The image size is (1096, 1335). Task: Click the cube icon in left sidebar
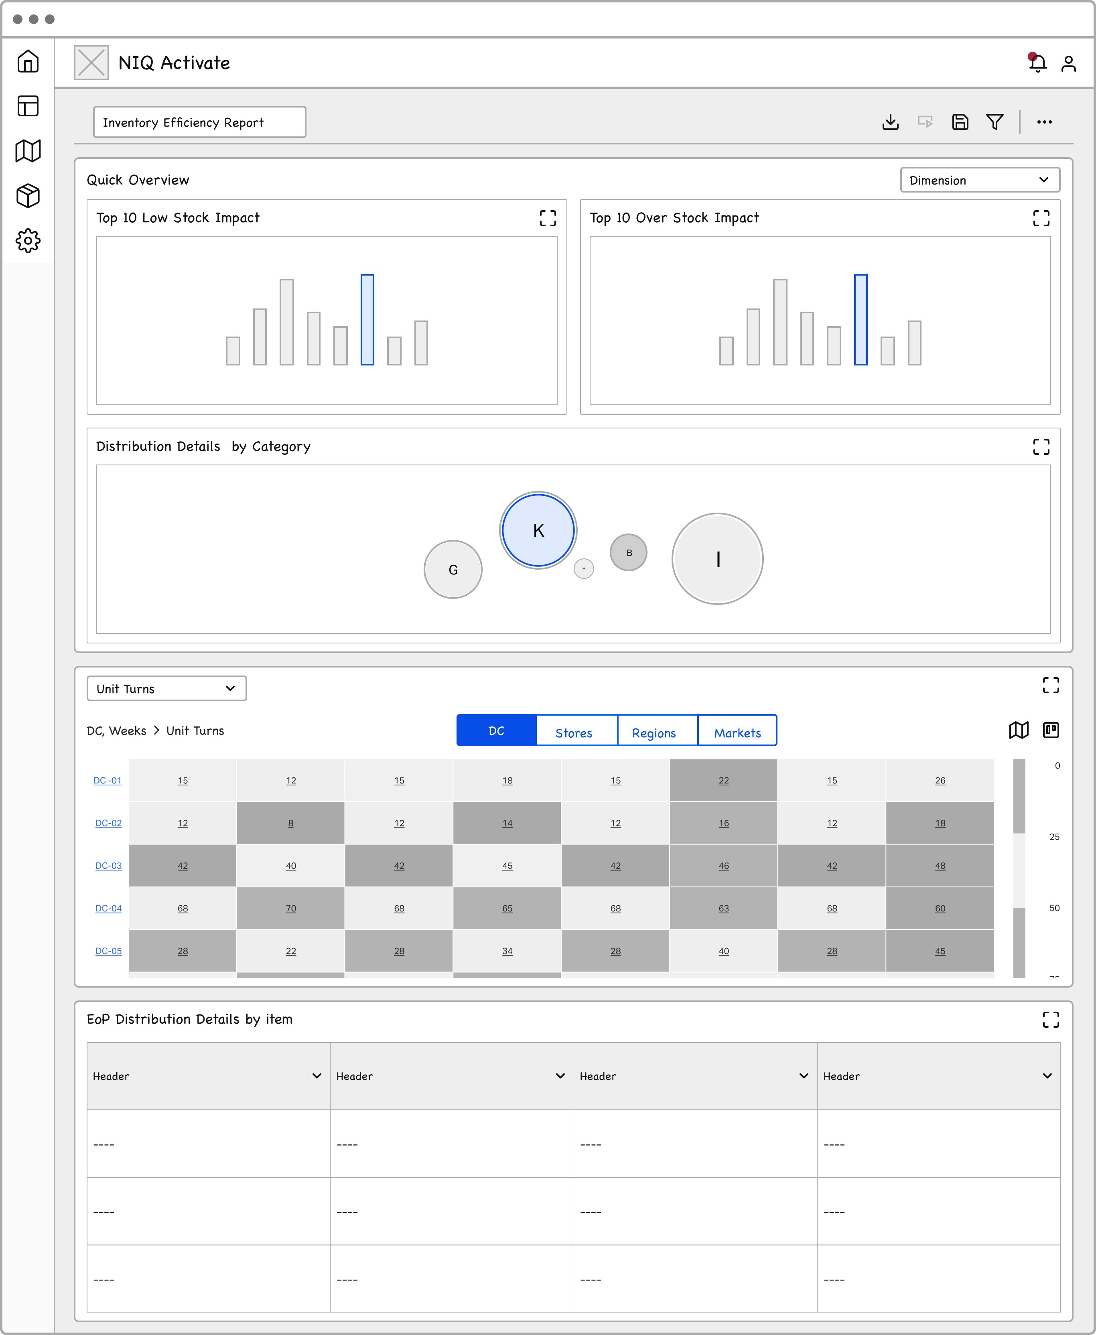point(28,196)
